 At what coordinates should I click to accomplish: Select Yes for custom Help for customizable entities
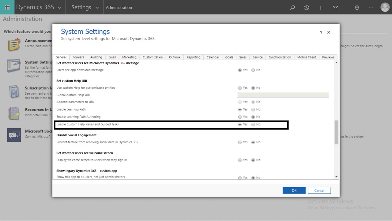(x=240, y=88)
